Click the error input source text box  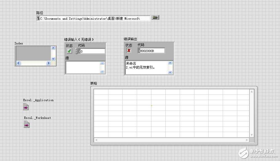pyautogui.click(x=83, y=67)
